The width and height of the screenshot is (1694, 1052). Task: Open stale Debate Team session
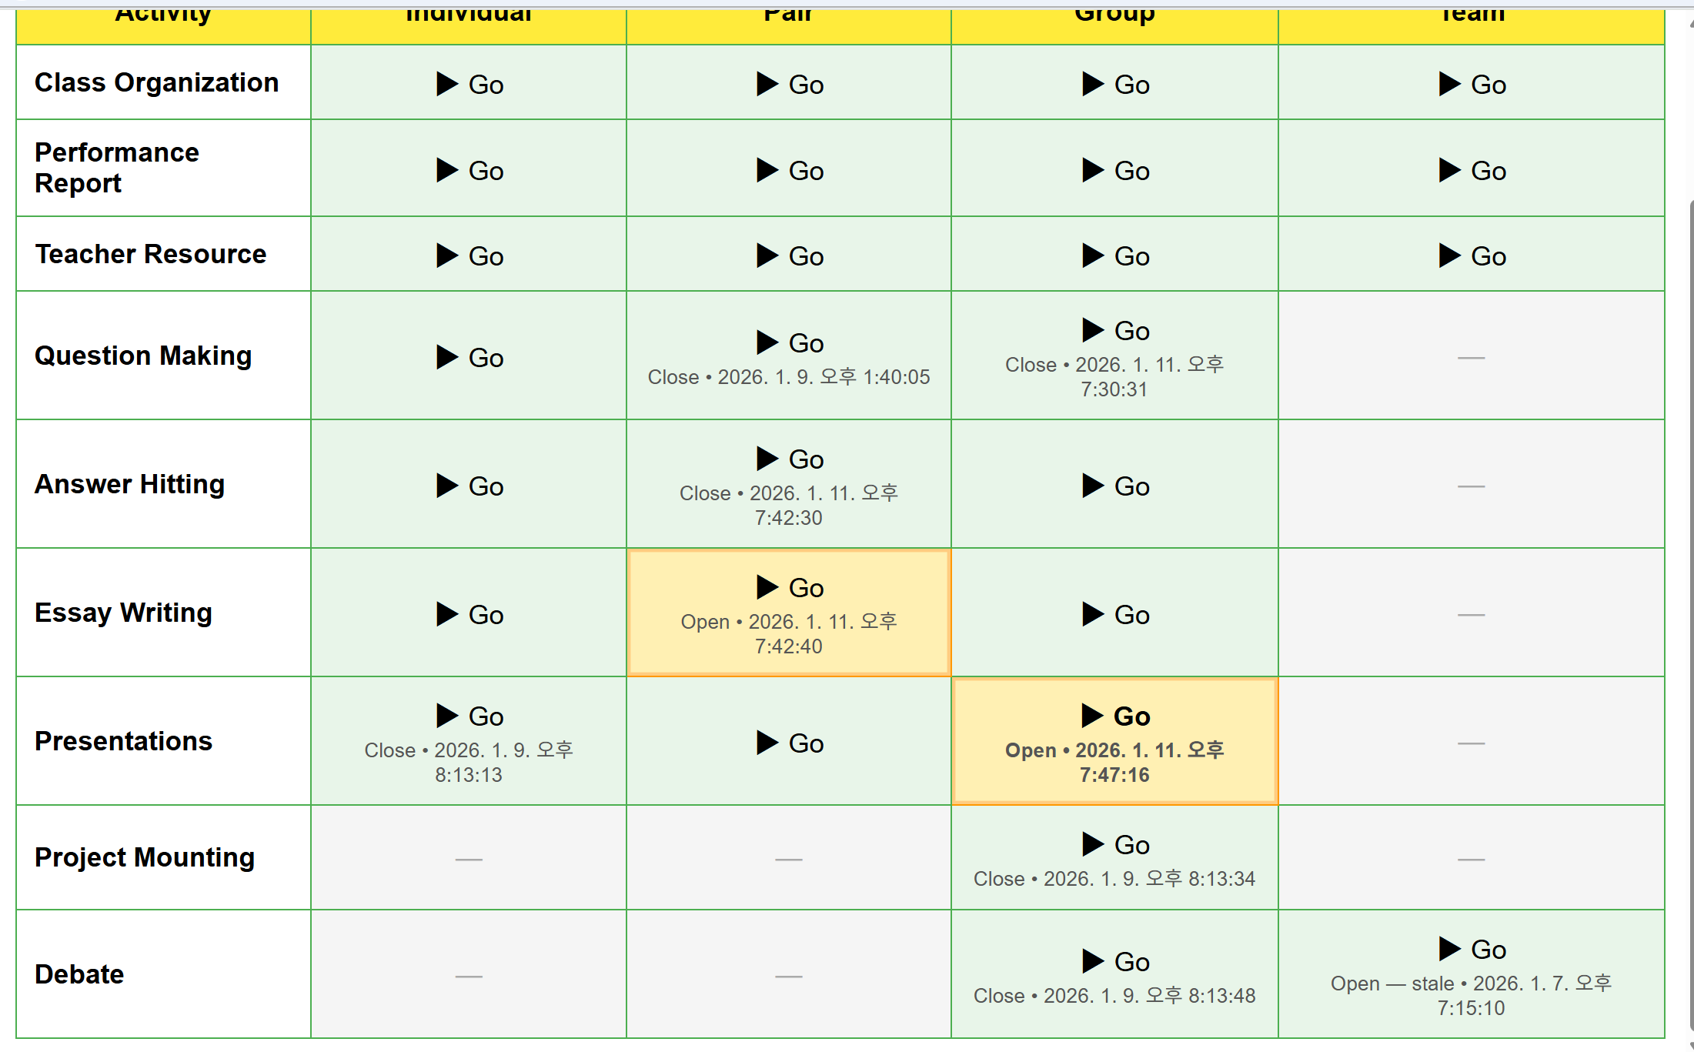[1472, 949]
